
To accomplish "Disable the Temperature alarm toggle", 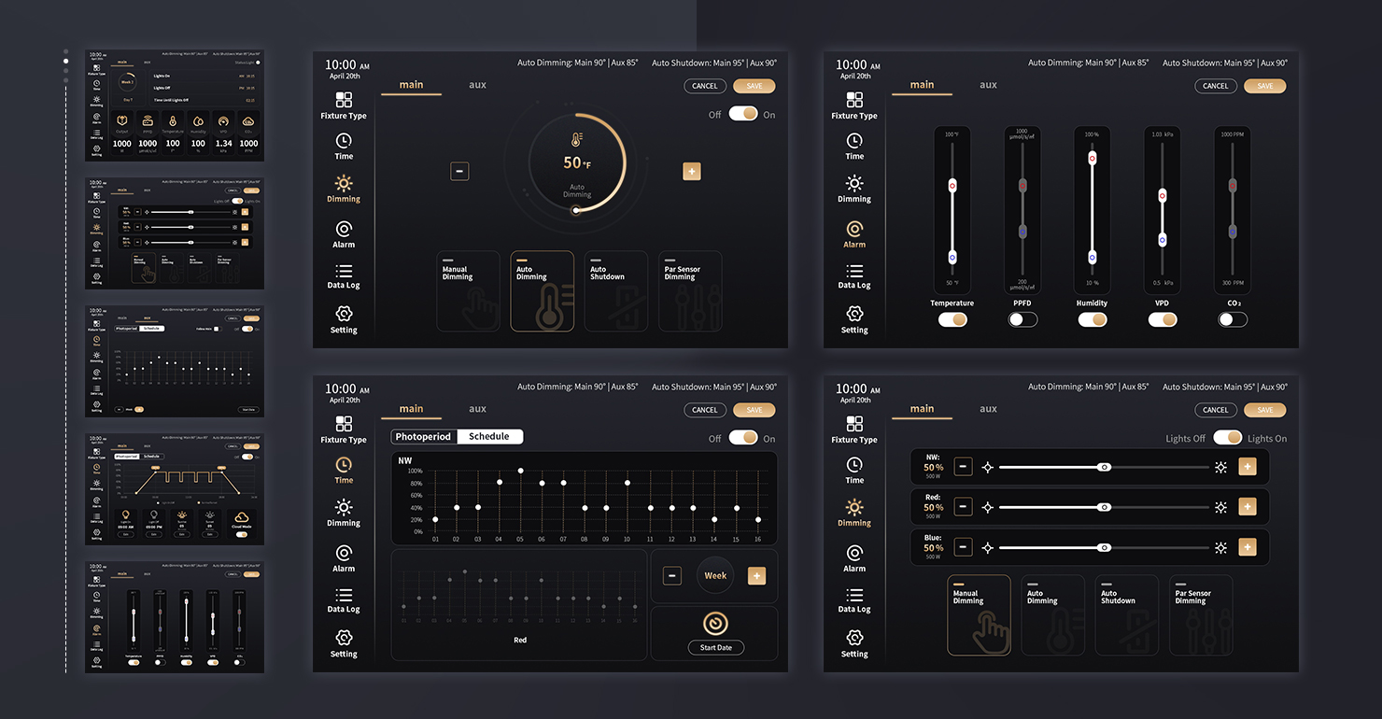I will (952, 319).
